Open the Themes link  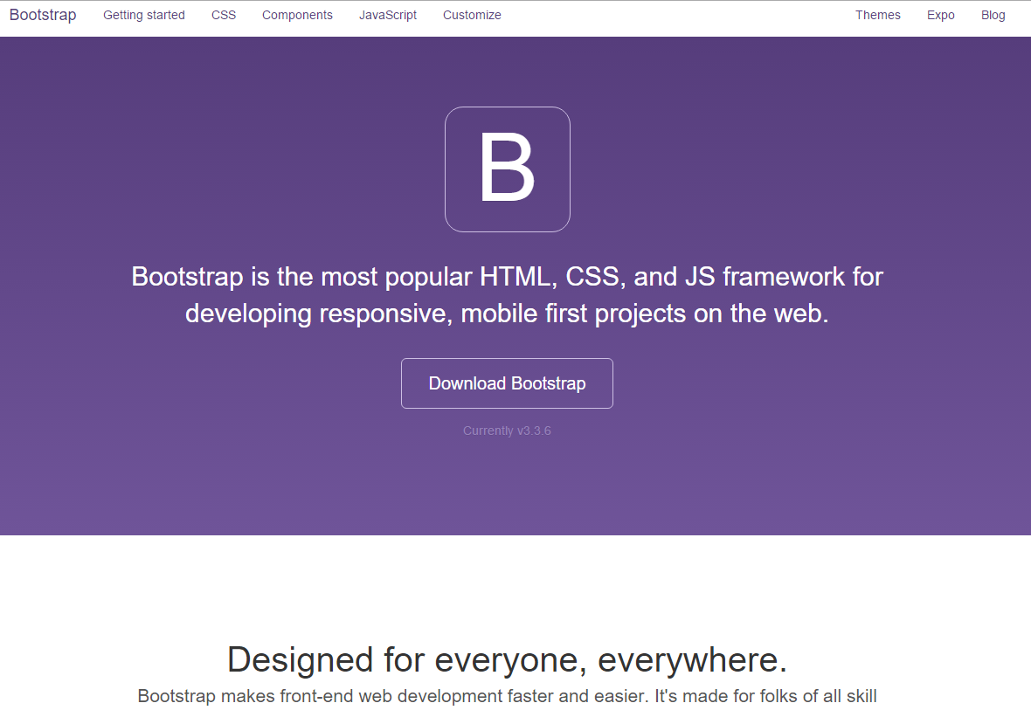point(878,15)
